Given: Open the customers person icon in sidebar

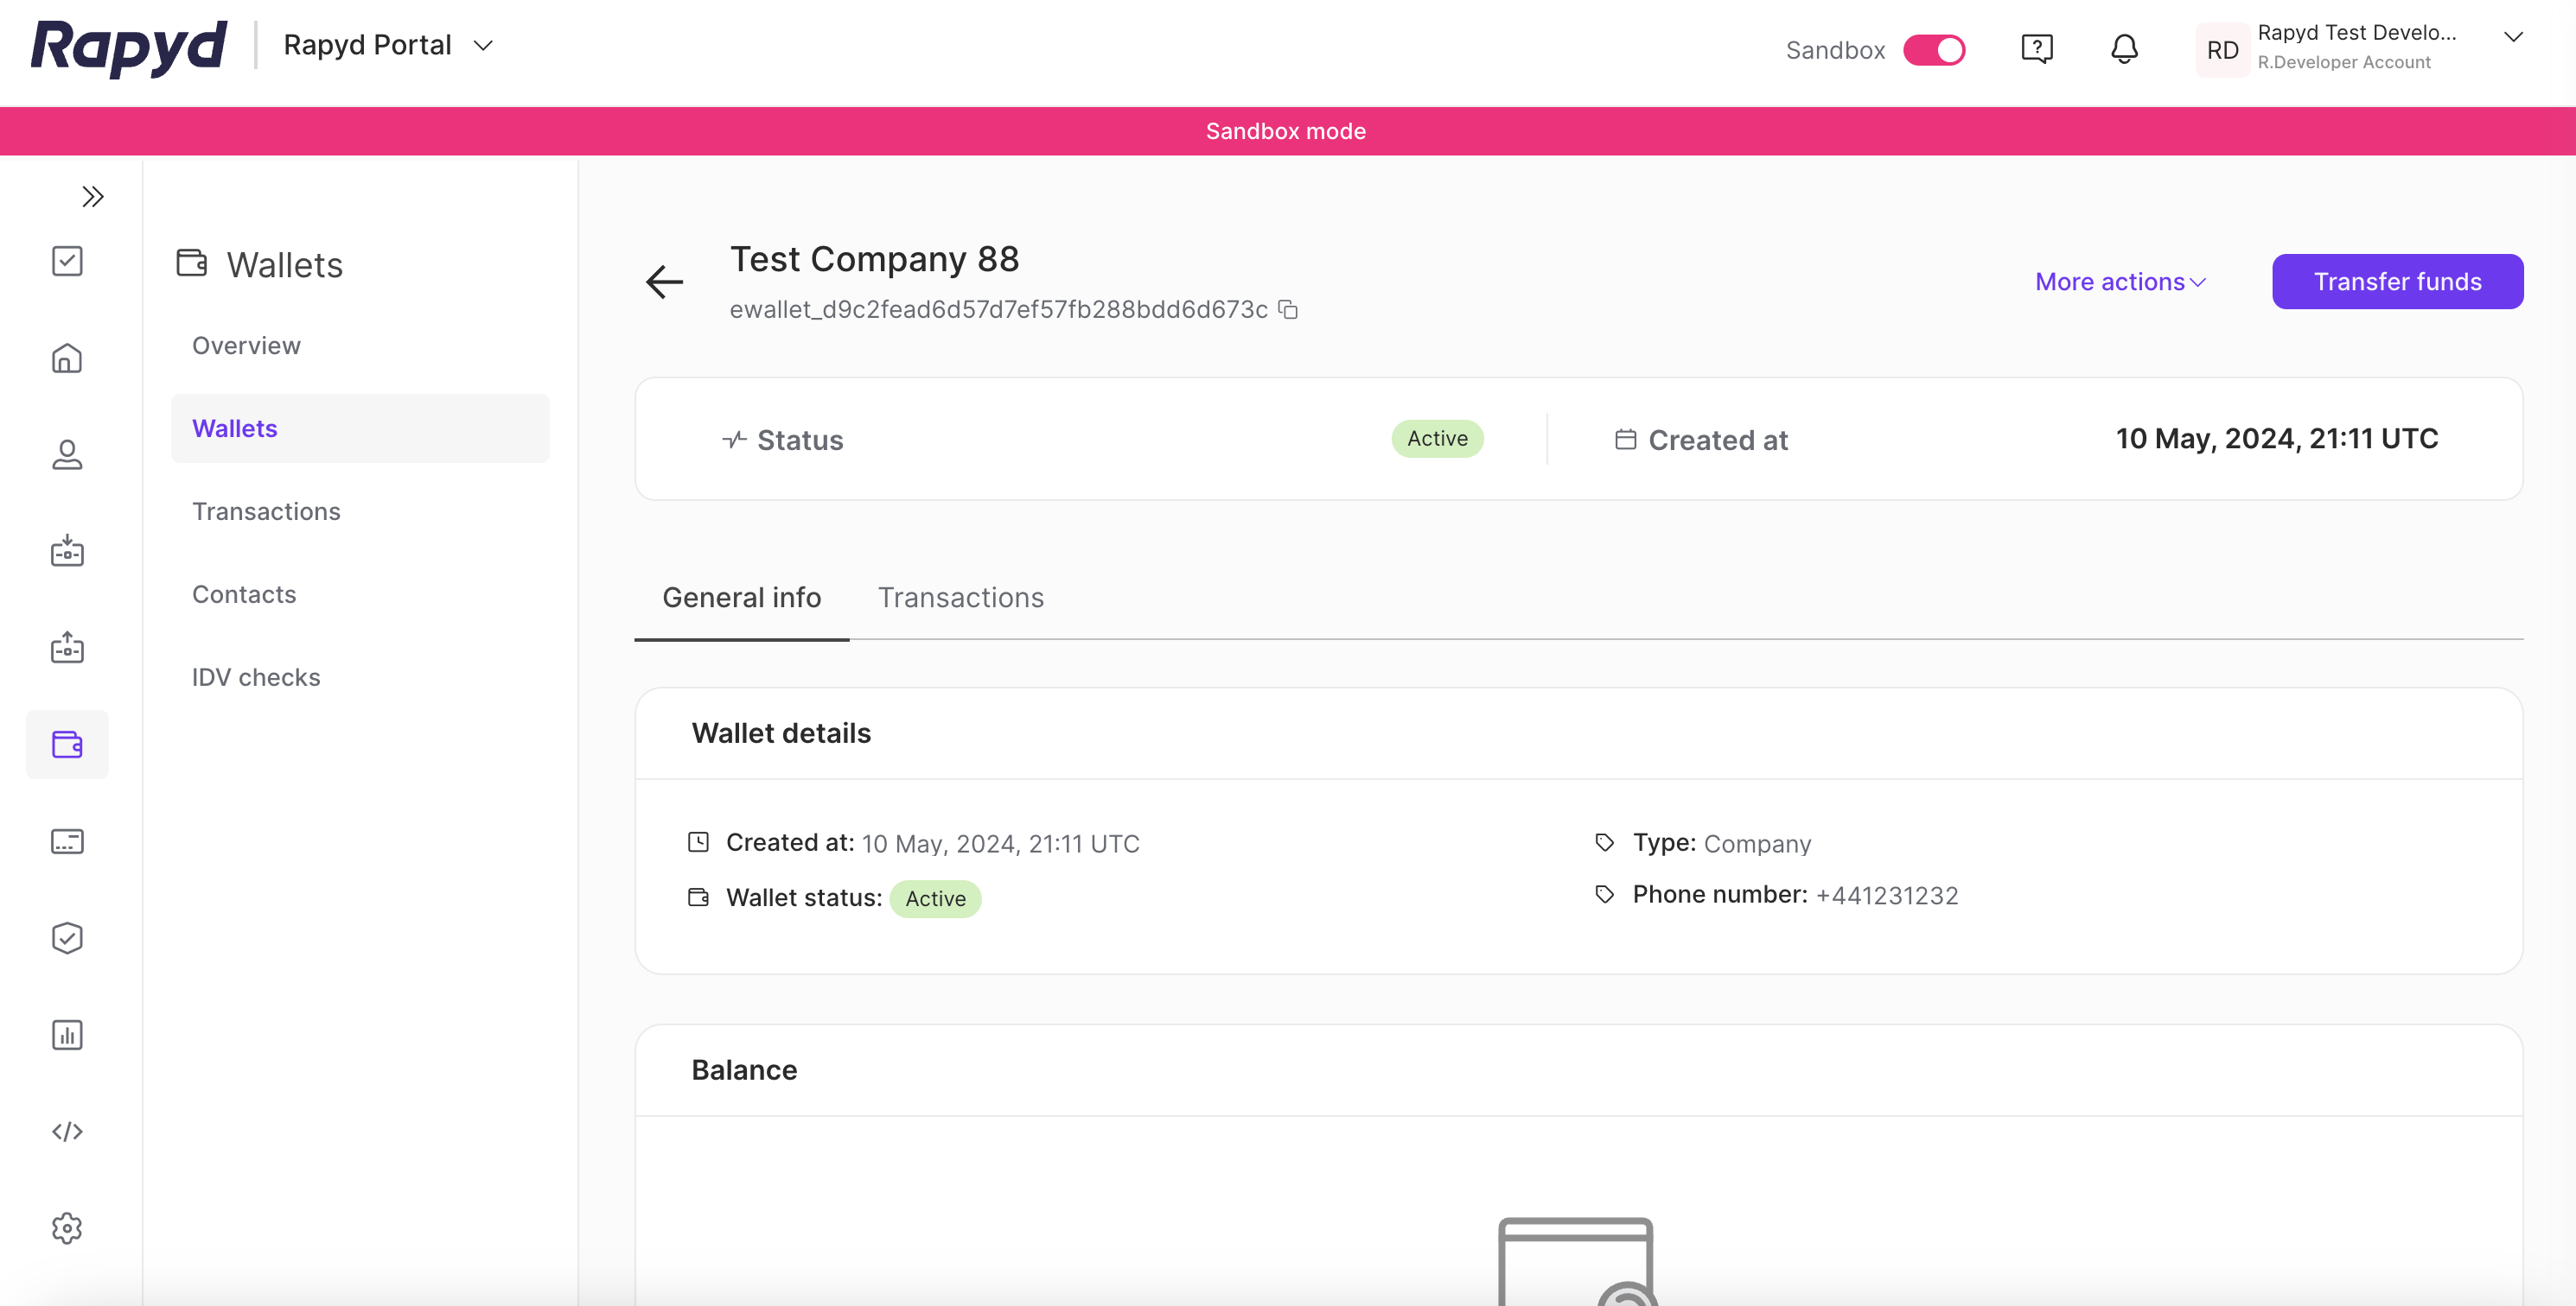Looking at the screenshot, I should 67,454.
